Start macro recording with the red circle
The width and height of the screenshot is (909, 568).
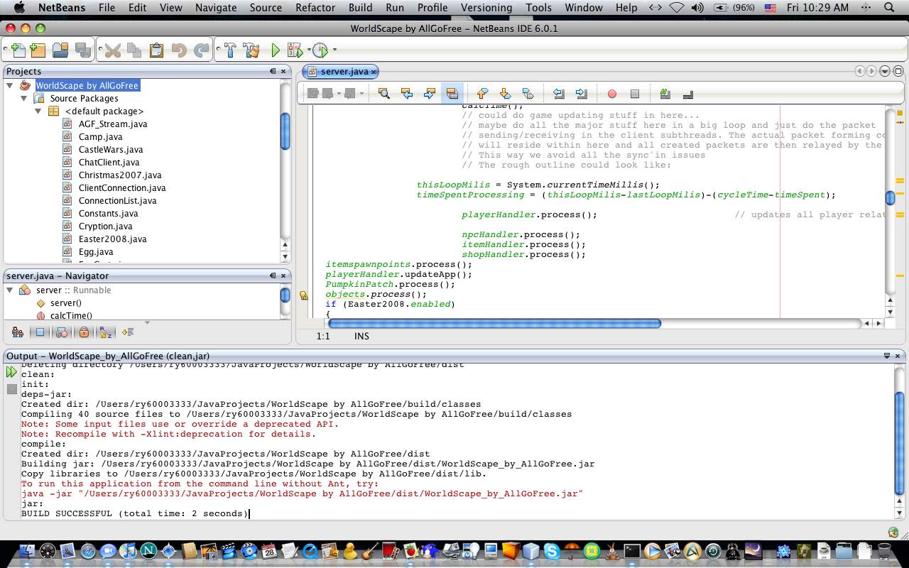pos(612,93)
